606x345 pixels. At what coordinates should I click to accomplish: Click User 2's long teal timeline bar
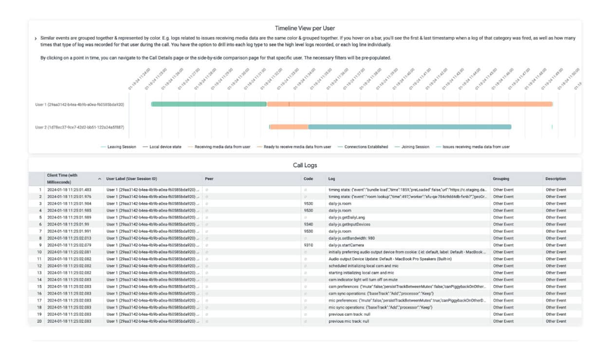pos(410,127)
